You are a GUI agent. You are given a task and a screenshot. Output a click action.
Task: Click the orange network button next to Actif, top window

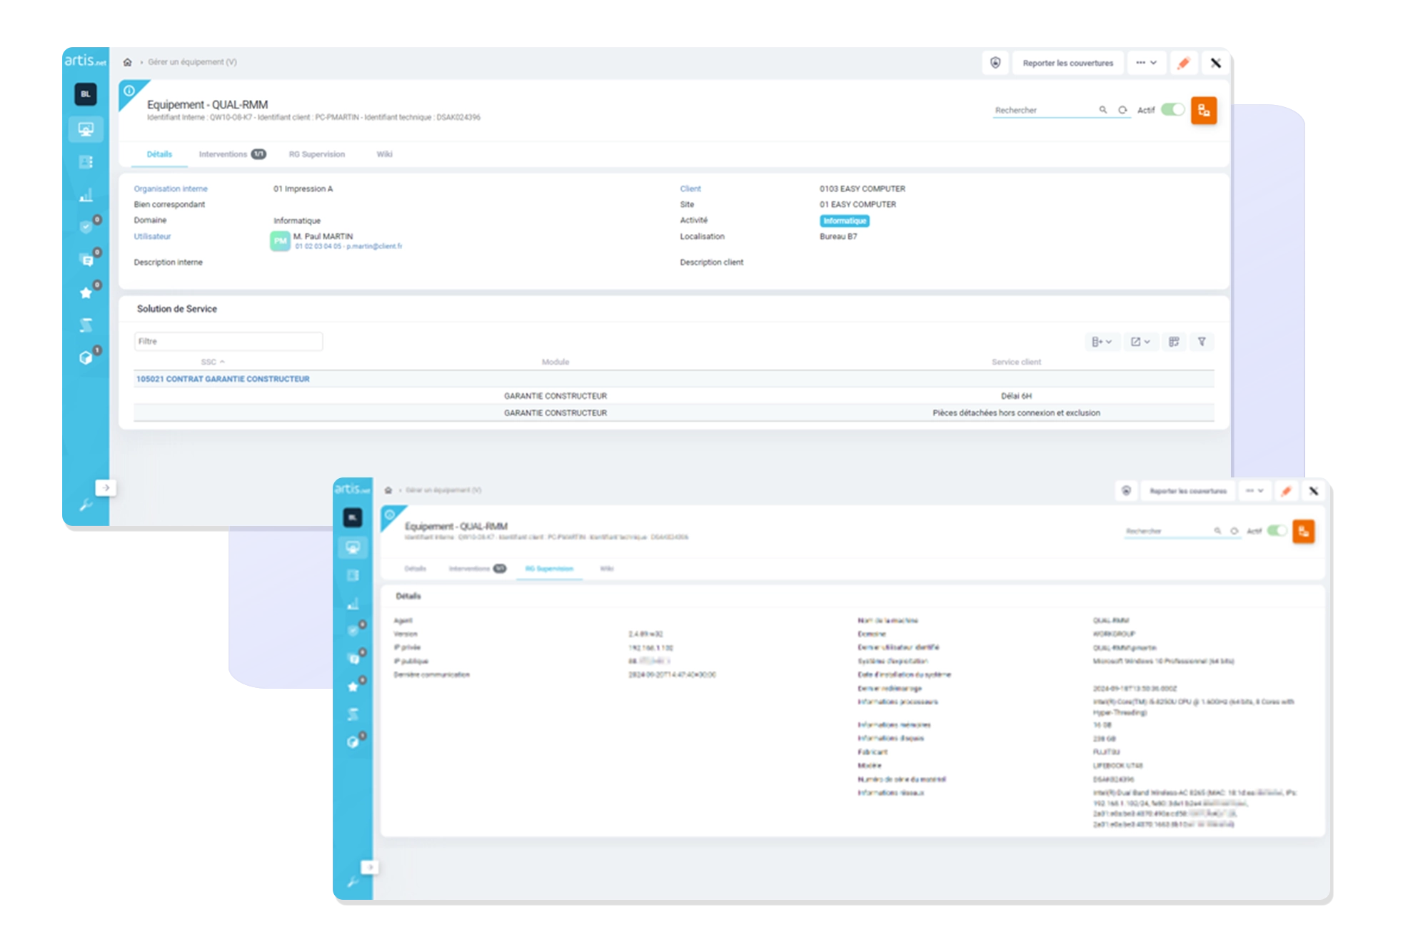click(x=1204, y=110)
